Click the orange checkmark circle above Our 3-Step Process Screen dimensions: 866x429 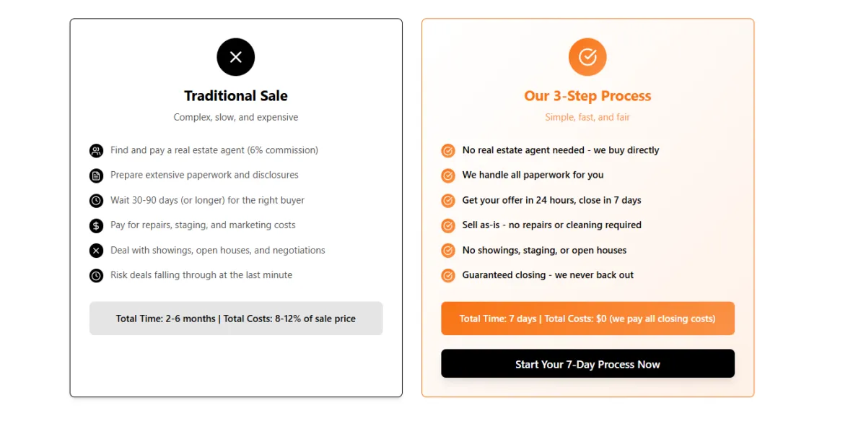coord(587,57)
